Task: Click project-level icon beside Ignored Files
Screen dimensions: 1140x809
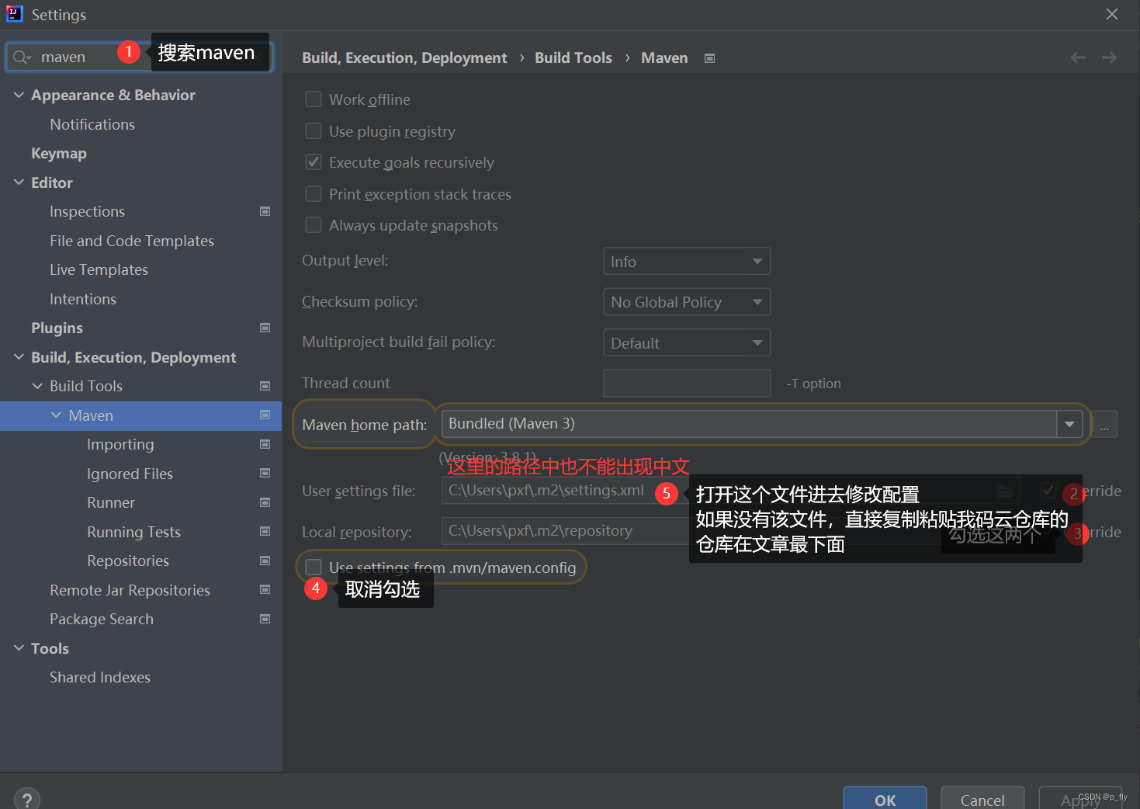Action: point(265,473)
